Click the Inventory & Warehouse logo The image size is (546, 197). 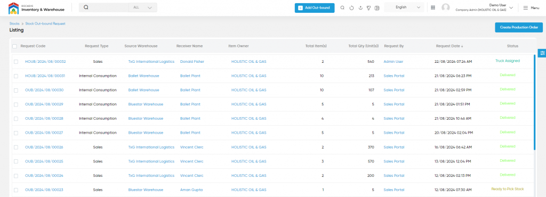pos(37,8)
